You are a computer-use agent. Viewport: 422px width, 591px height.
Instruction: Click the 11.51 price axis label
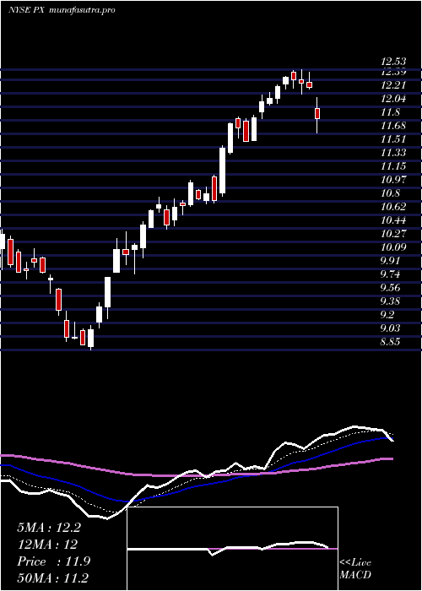point(393,139)
